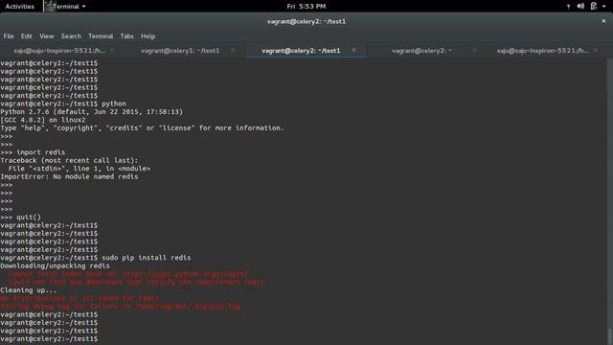Open the Terminal menu in the menu bar
Viewport: 613px width, 345px height.
[x=101, y=36]
